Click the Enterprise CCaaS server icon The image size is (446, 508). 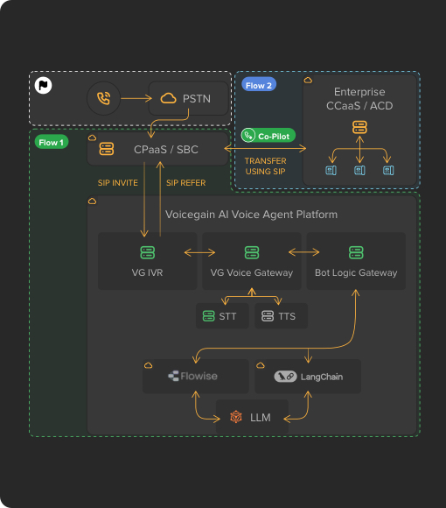(x=359, y=127)
